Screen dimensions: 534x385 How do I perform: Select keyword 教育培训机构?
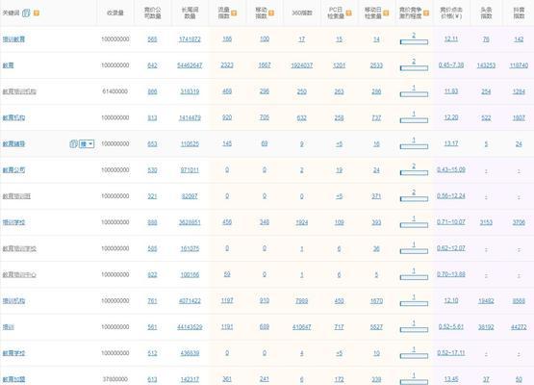click(x=19, y=91)
